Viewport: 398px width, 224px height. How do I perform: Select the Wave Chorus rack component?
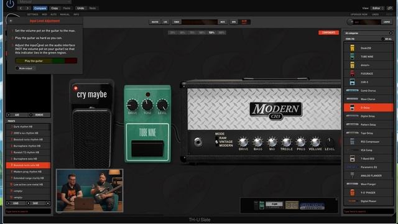[368, 99]
